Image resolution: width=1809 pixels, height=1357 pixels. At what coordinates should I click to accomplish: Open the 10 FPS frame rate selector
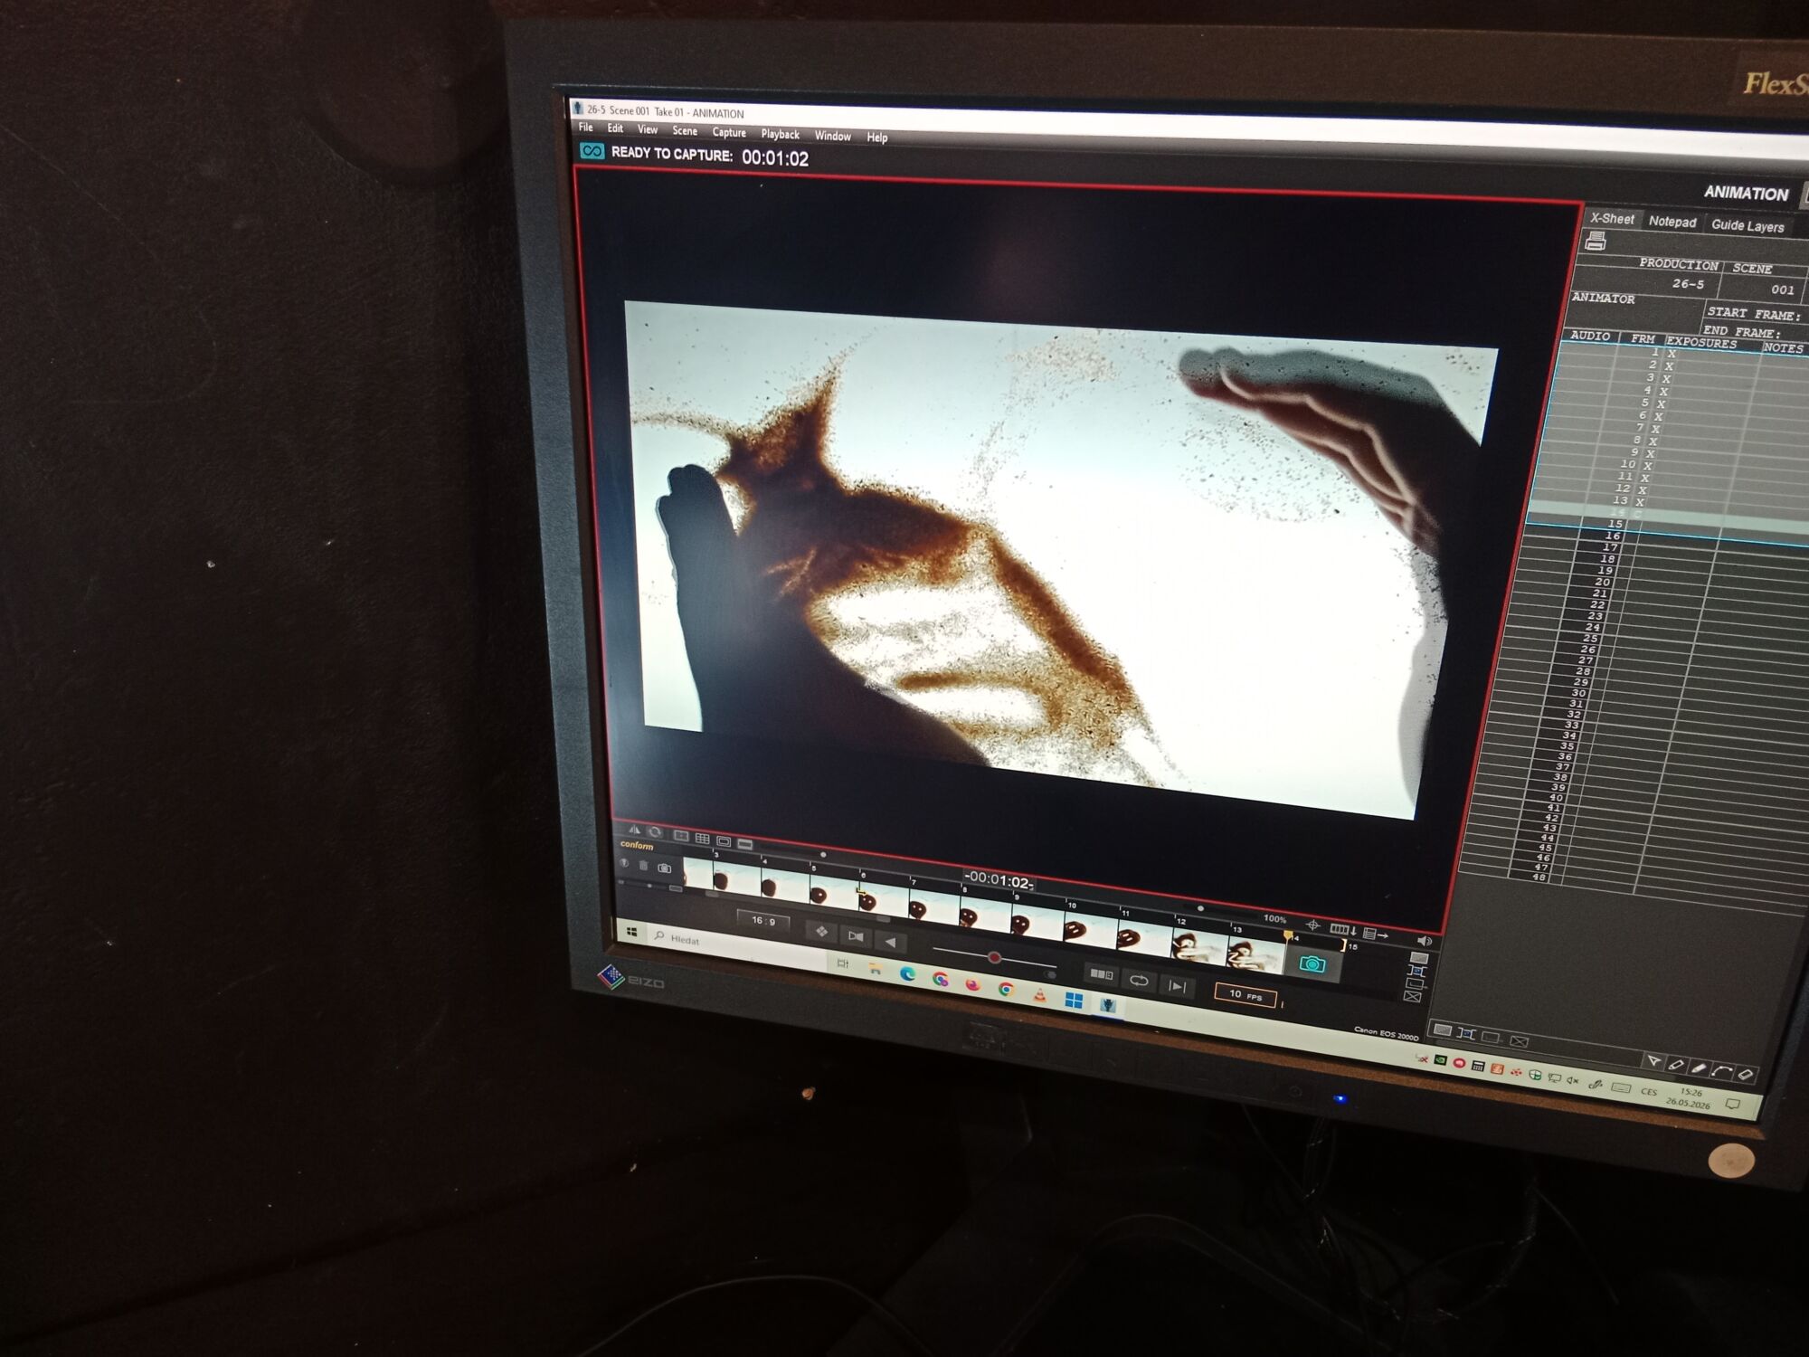pos(1245,995)
